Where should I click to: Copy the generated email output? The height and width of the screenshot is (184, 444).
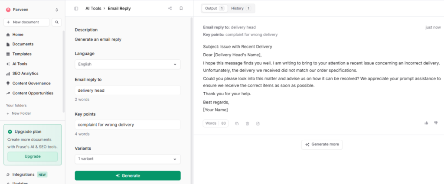point(237,123)
